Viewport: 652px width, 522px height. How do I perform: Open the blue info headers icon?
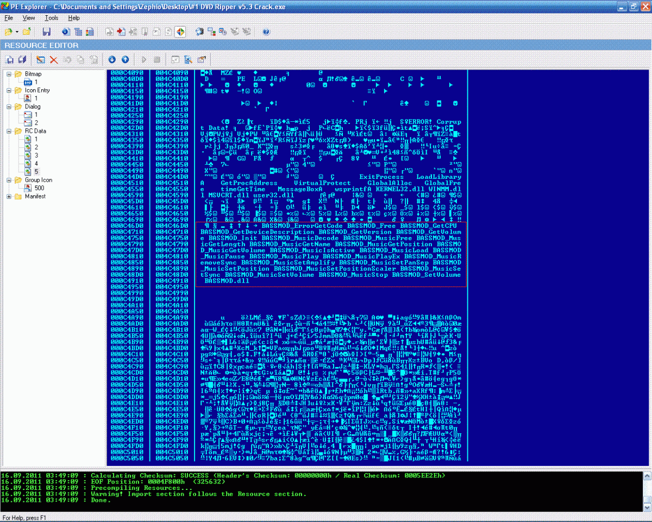coord(66,32)
